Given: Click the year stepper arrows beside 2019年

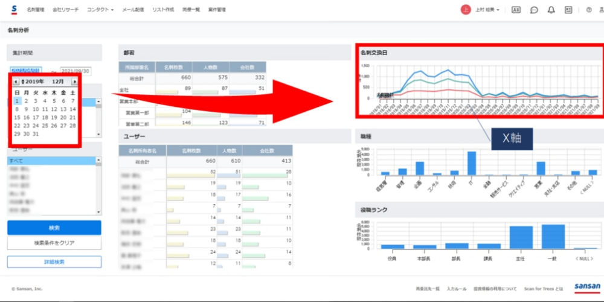Looking at the screenshot, I should (x=23, y=82).
